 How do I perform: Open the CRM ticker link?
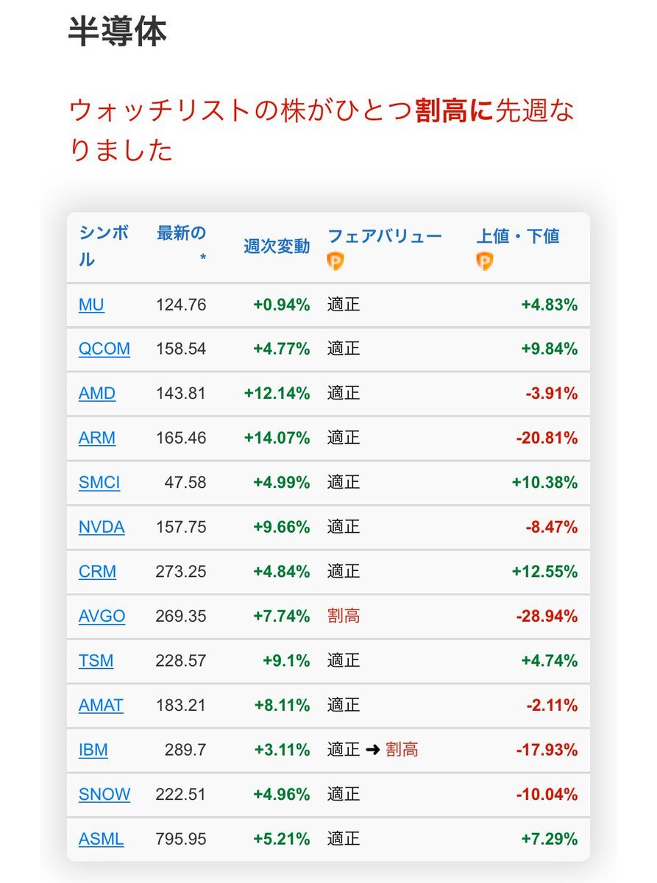97,571
